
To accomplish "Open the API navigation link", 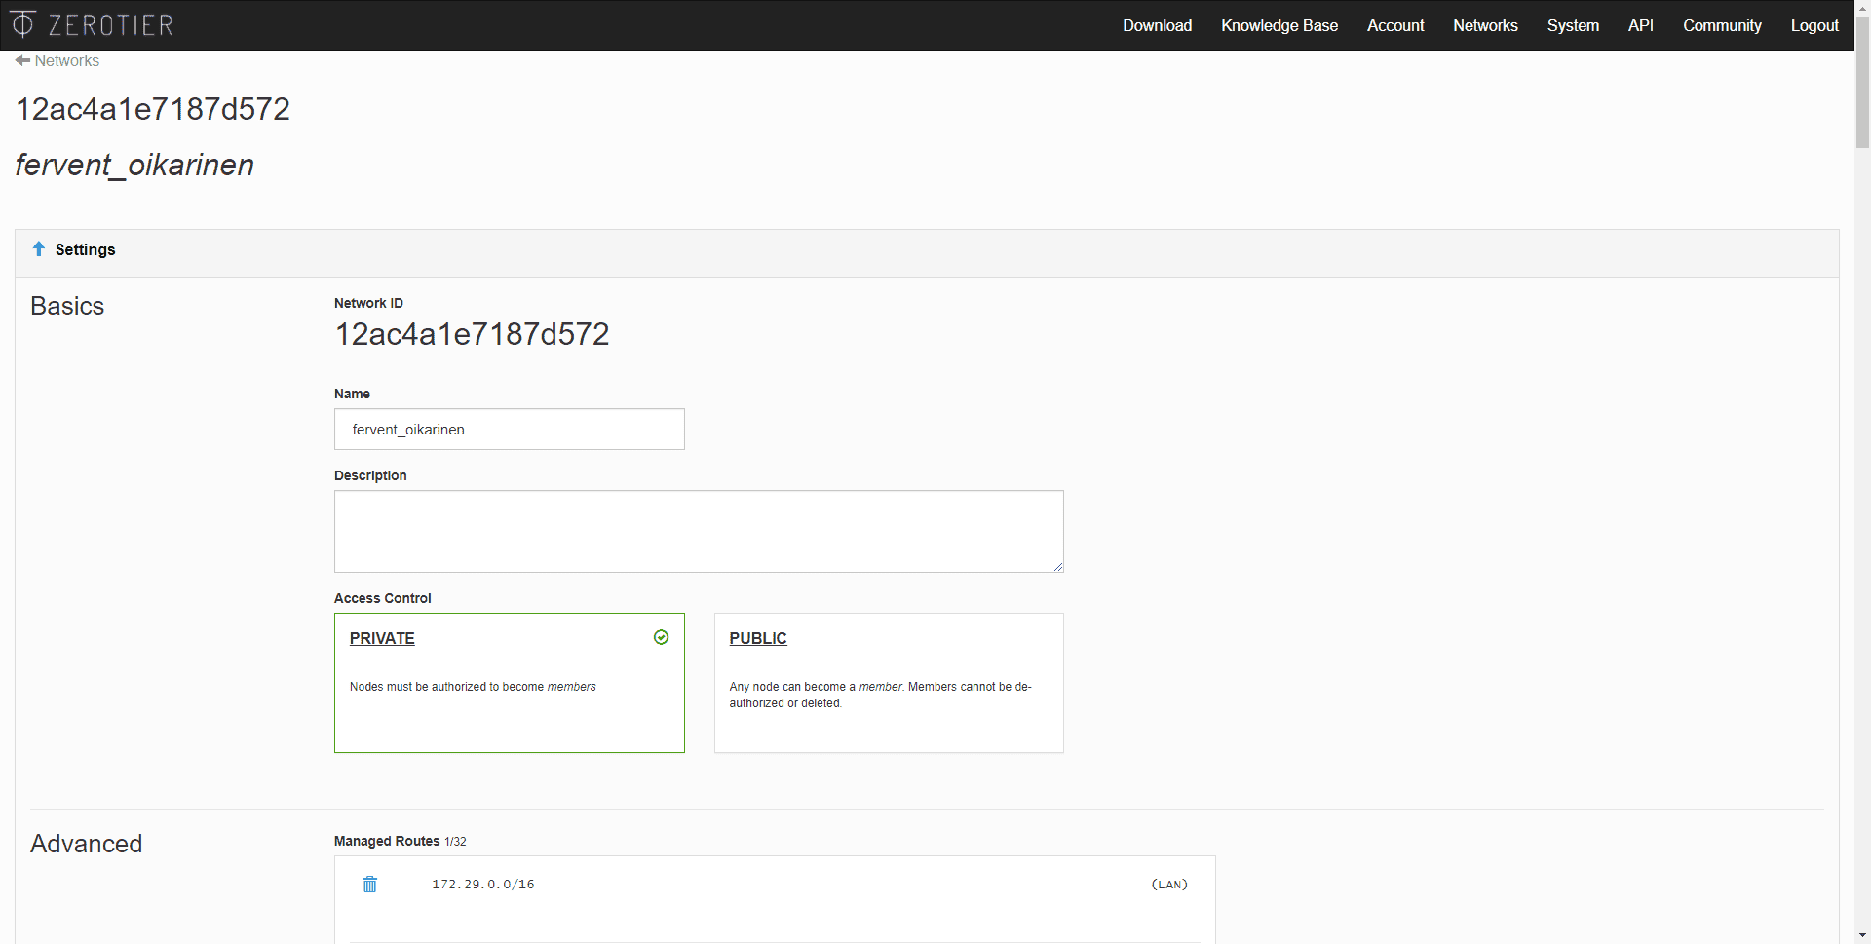I will 1640,25.
